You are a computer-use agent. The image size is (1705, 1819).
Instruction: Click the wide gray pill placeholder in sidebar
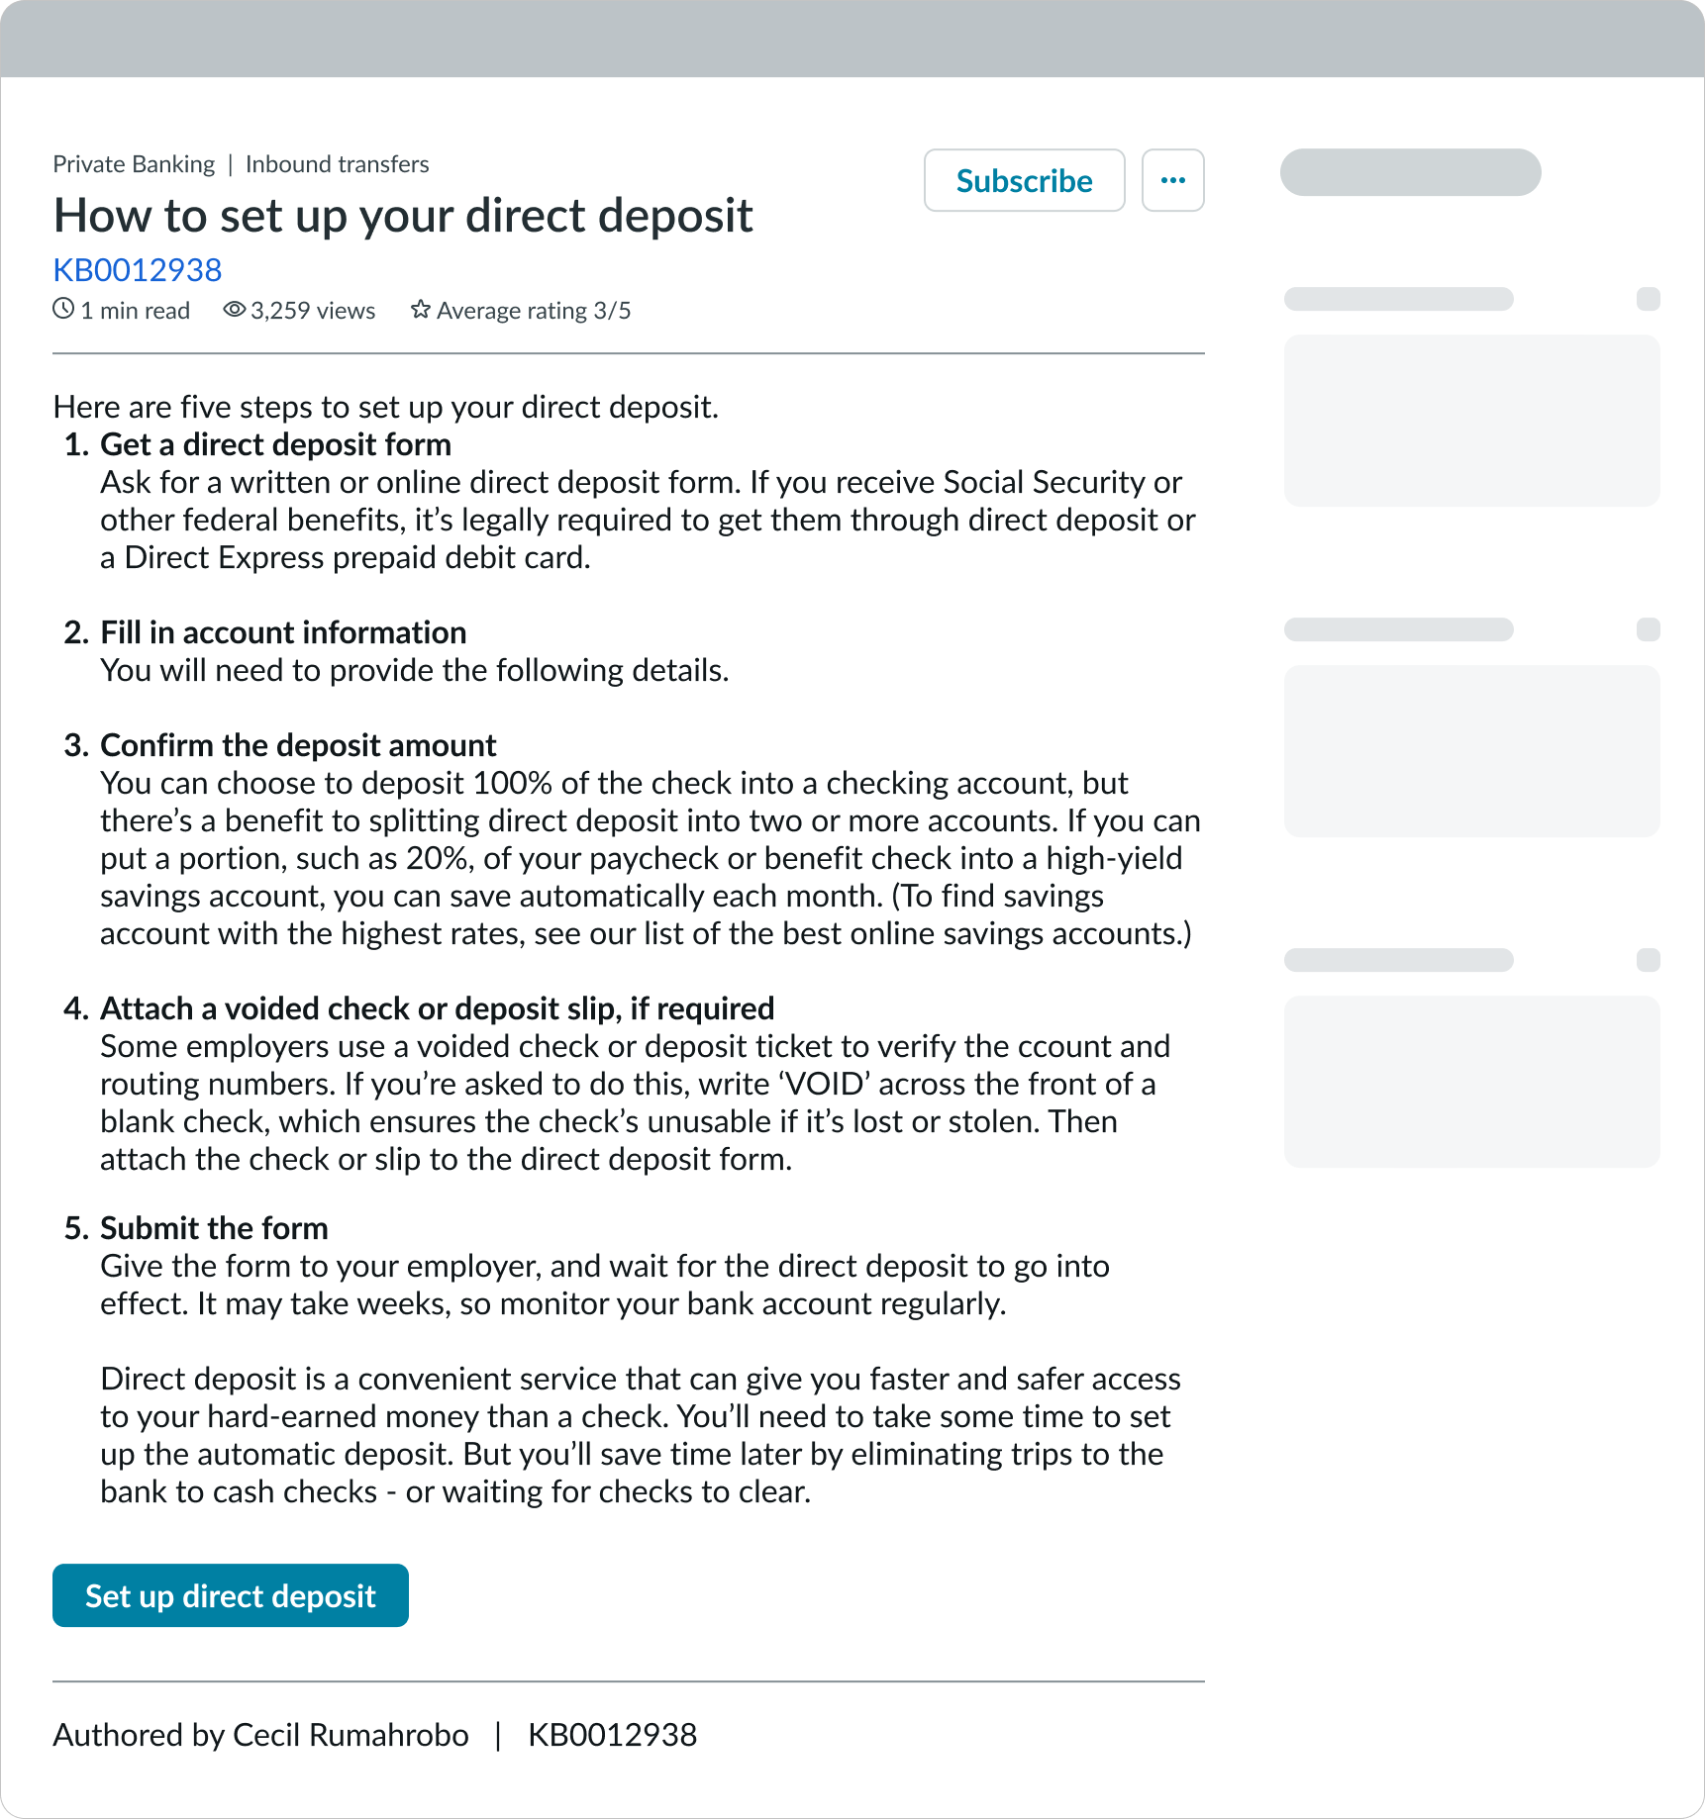click(x=1410, y=172)
